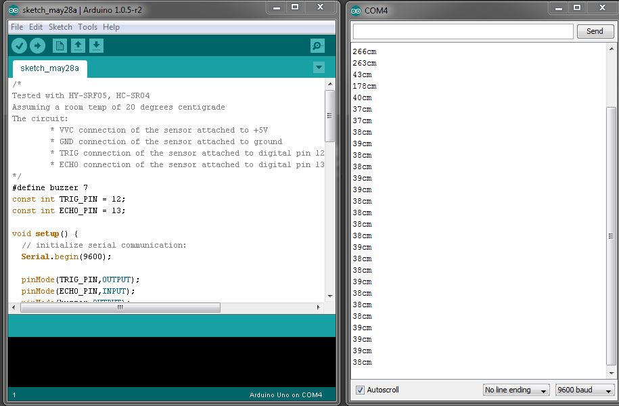The height and width of the screenshot is (406, 619).
Task: Click the 'GND connection' comment line
Action: tap(166, 141)
